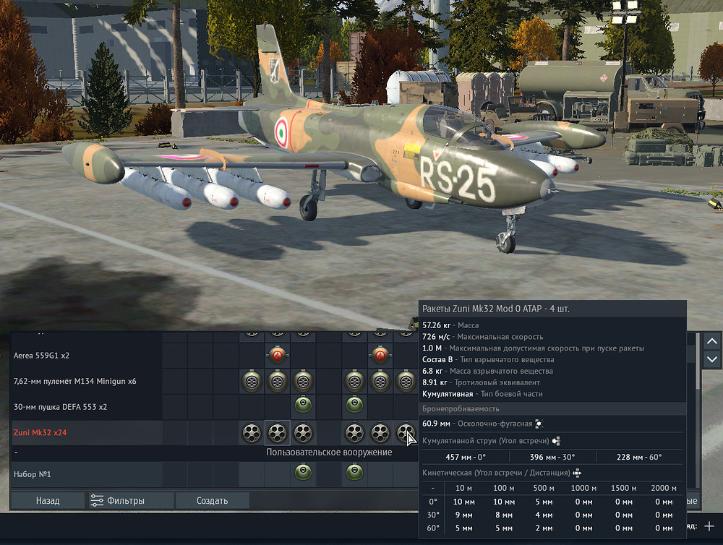723x545 pixels.
Task: Click the leftmost M134 Minigun pylon icon
Action: (x=251, y=381)
